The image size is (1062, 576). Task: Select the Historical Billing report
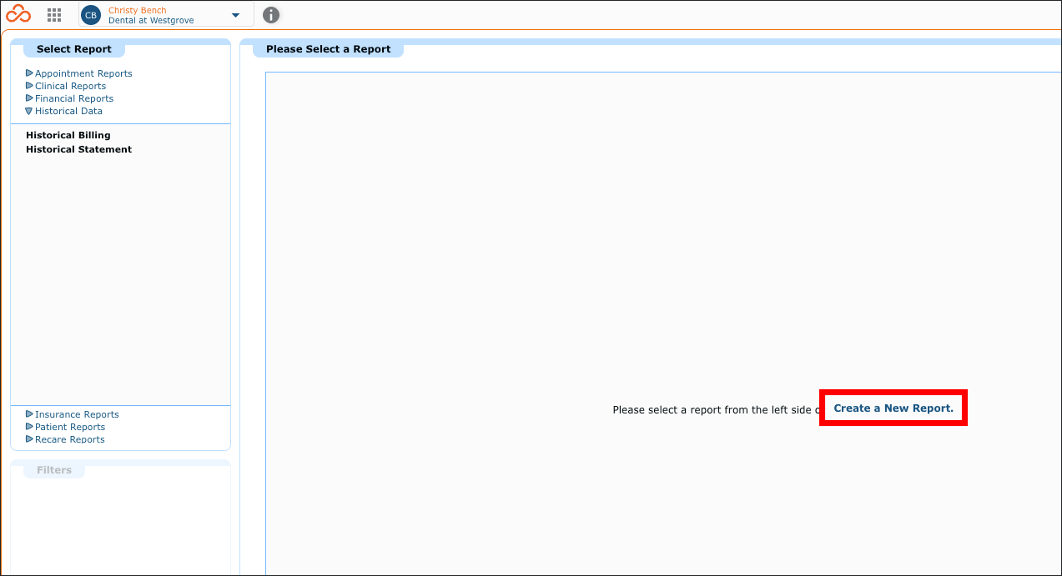tap(68, 135)
